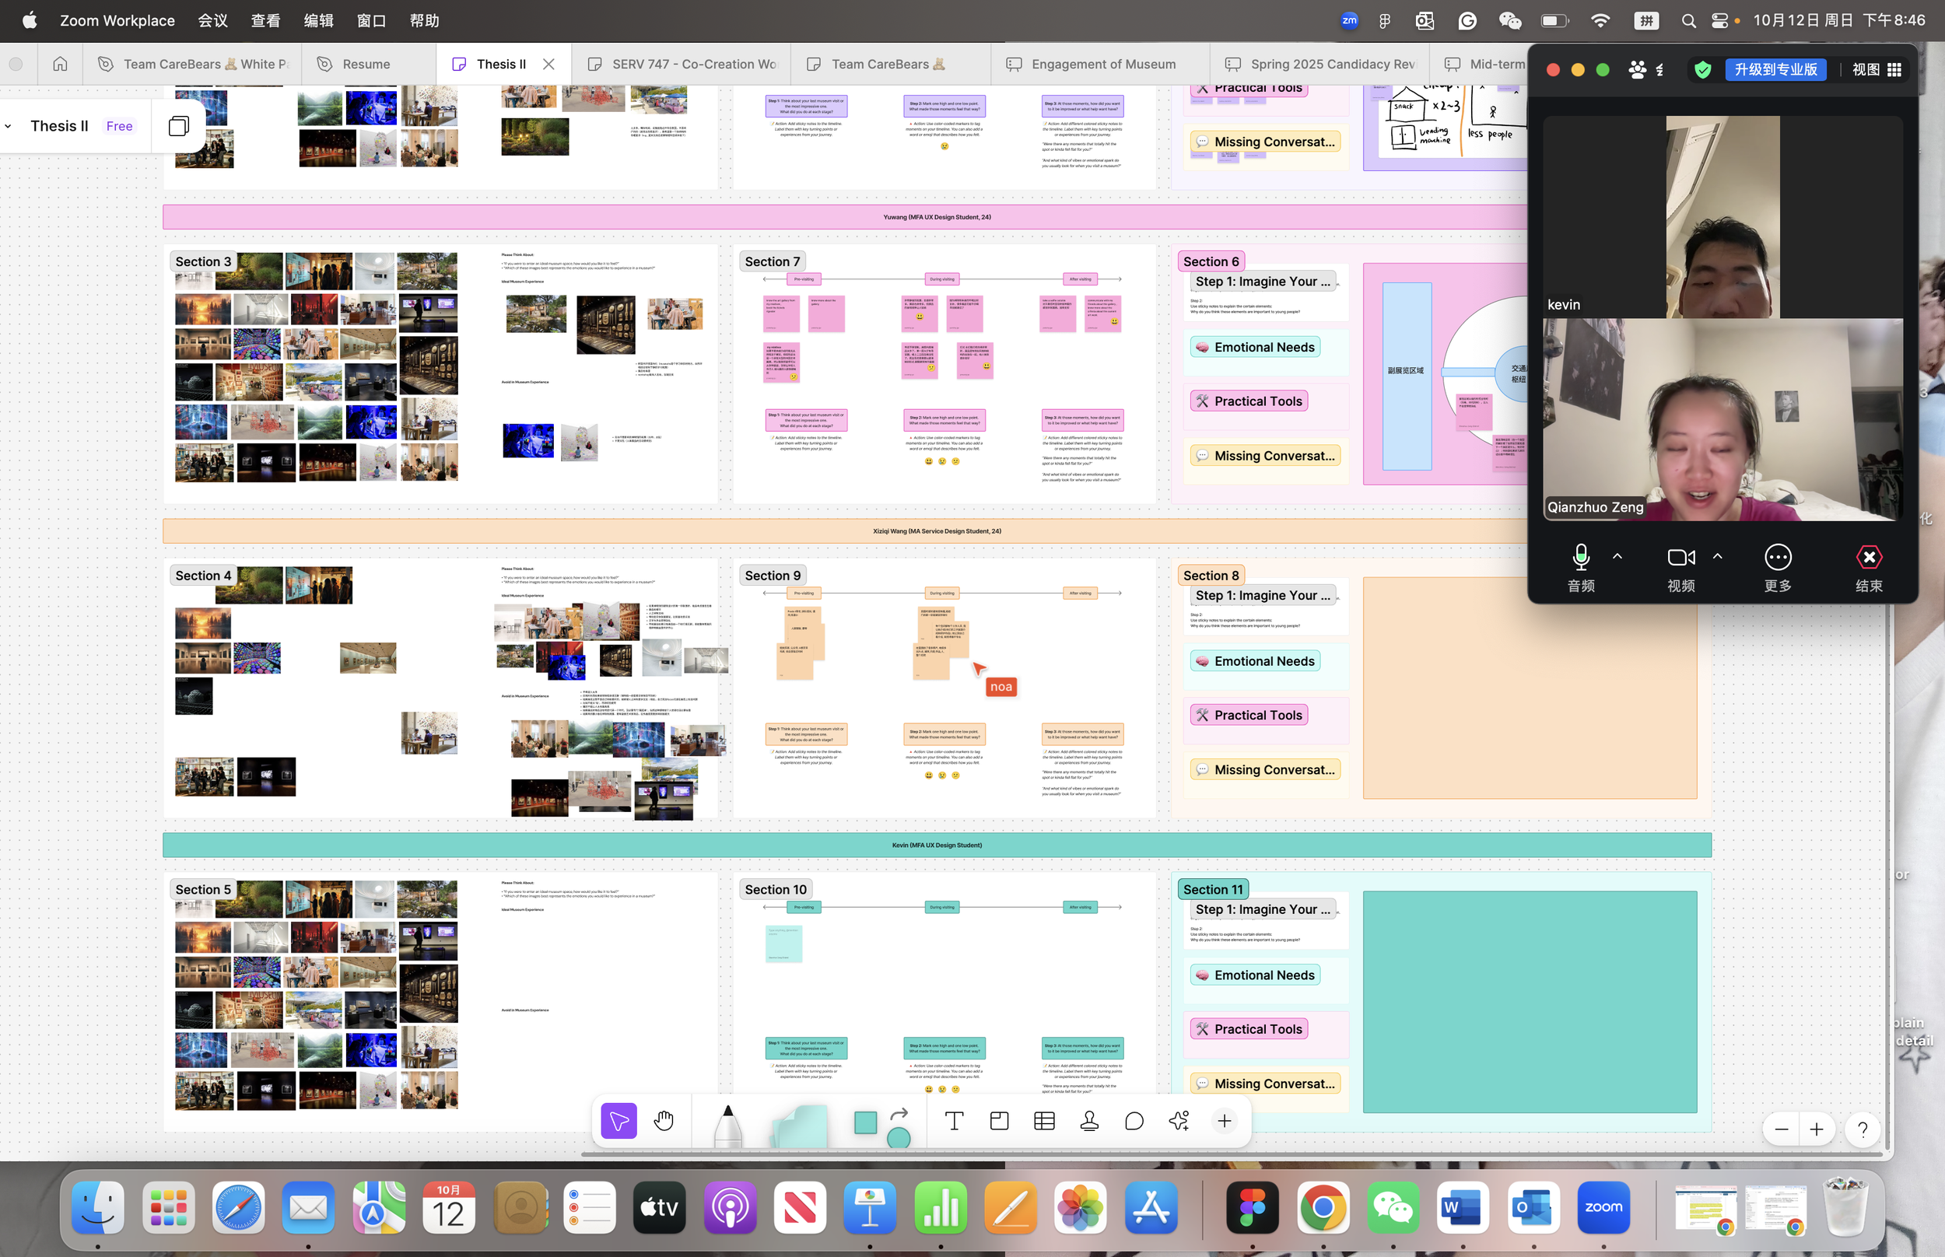1945x1257 pixels.
Task: Open the Thesis II file menu chevron
Action: coord(8,127)
